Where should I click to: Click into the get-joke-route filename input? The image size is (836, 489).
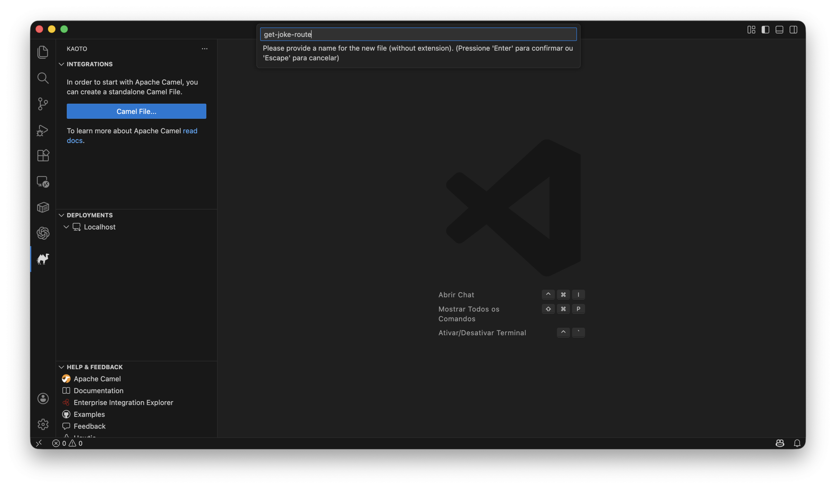point(418,35)
